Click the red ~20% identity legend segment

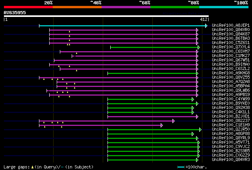pos(28,7)
